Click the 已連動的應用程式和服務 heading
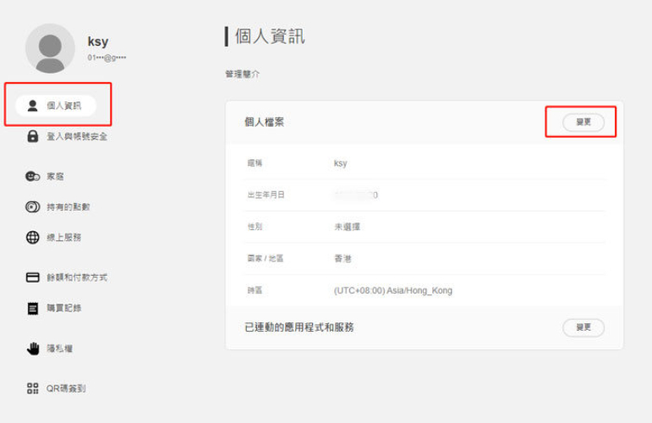This screenshot has width=652, height=423. (x=299, y=327)
